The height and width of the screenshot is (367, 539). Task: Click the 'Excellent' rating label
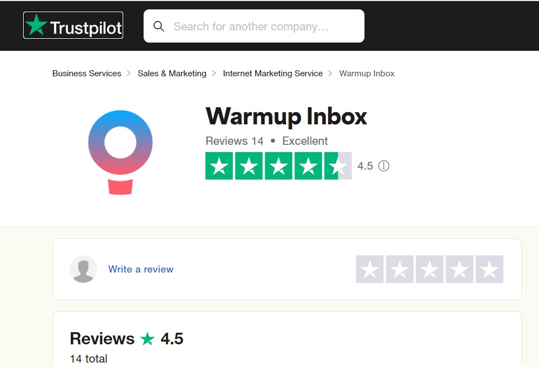305,141
